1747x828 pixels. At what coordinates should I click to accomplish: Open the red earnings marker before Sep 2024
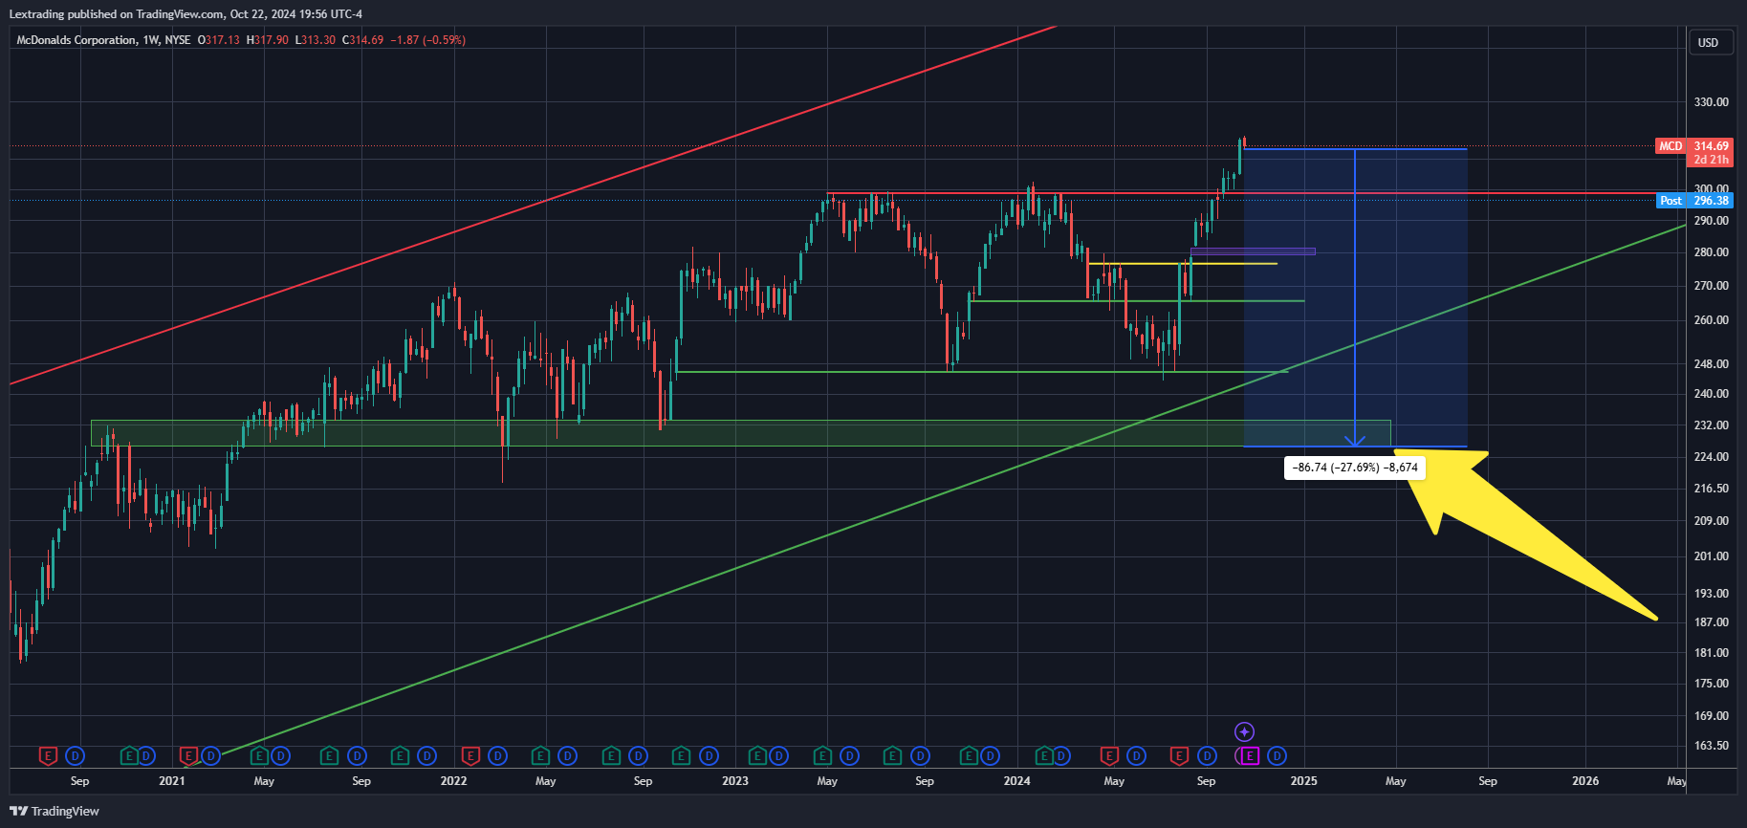(1180, 756)
